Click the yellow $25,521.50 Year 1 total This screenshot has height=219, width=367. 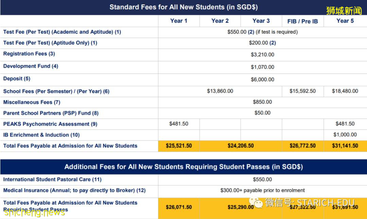click(x=179, y=146)
